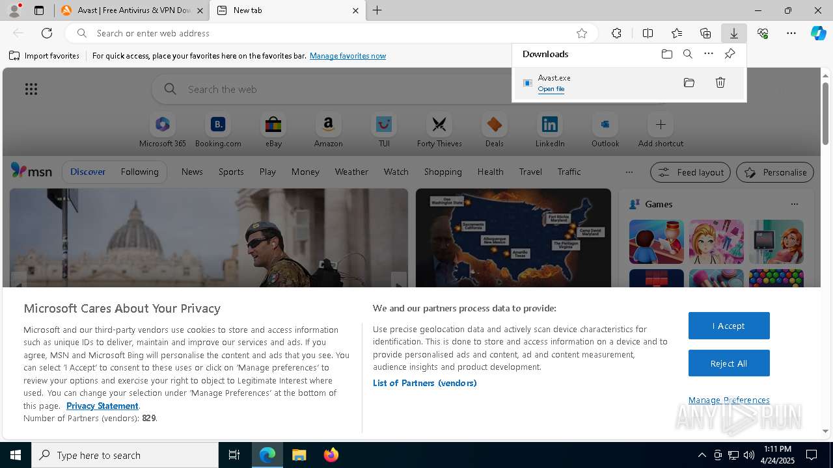Open Browser essentials icon
The height and width of the screenshot is (468, 833).
coord(763,33)
